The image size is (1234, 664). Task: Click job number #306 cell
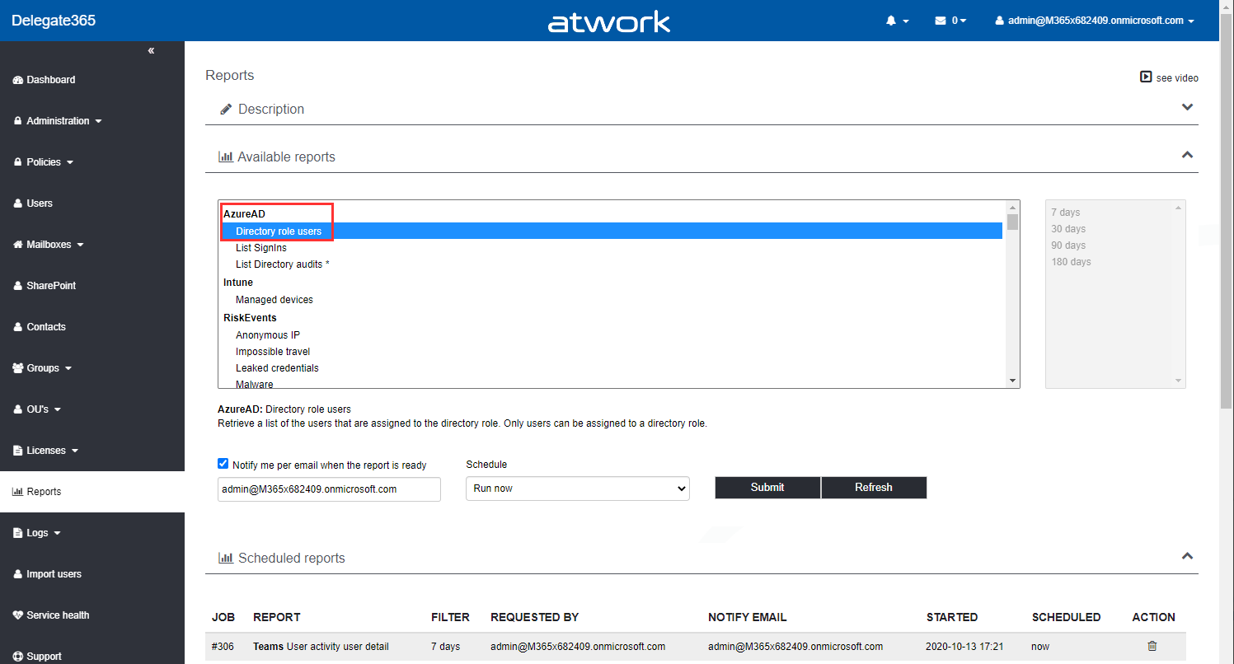coord(223,647)
